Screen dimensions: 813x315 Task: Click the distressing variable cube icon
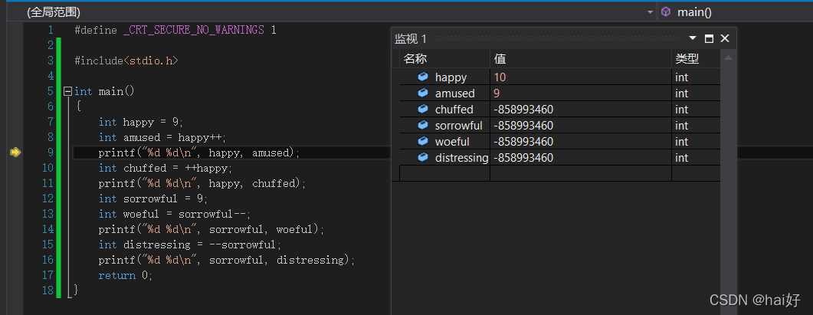click(x=423, y=158)
